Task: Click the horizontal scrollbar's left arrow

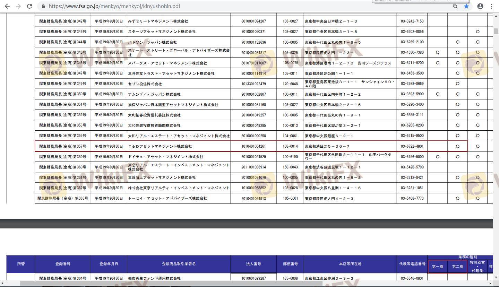Action: click(x=3, y=284)
